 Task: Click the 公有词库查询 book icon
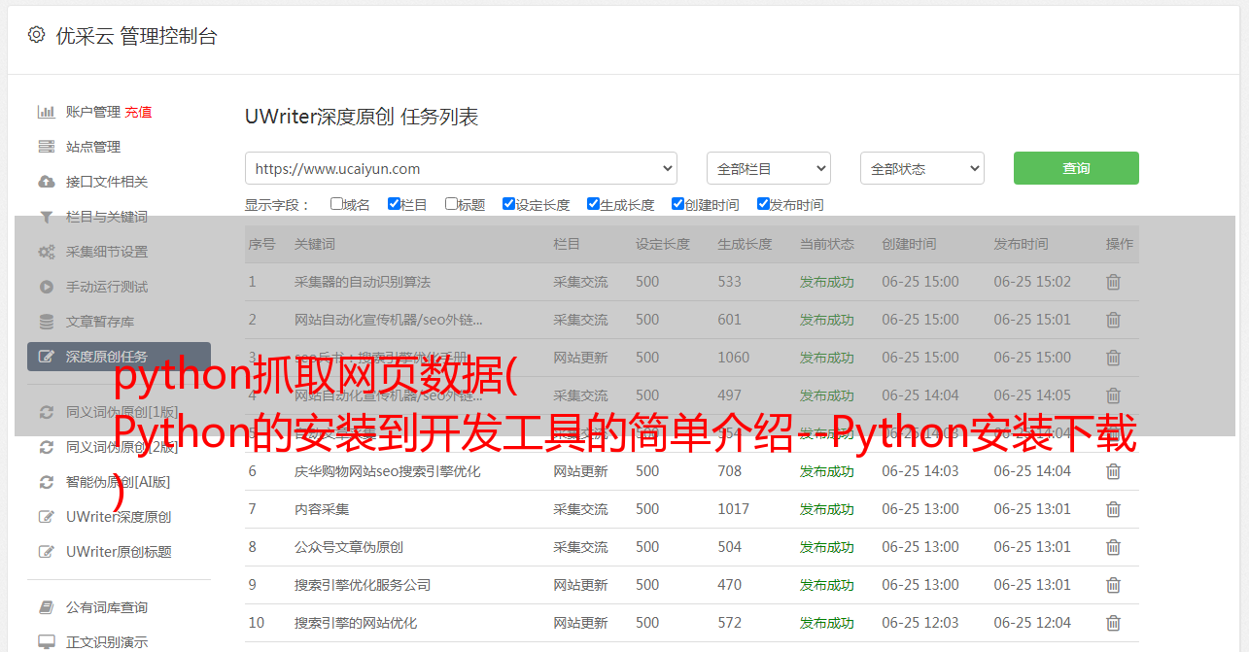tap(46, 607)
